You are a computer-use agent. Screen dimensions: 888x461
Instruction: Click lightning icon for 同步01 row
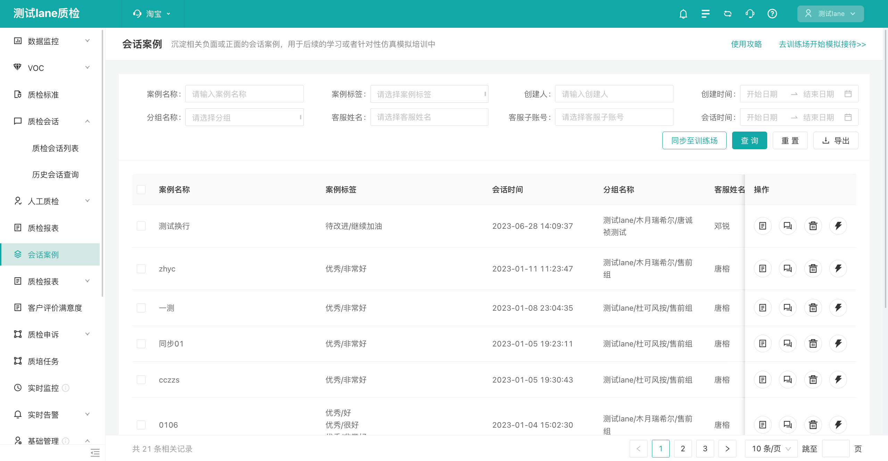[x=838, y=344]
